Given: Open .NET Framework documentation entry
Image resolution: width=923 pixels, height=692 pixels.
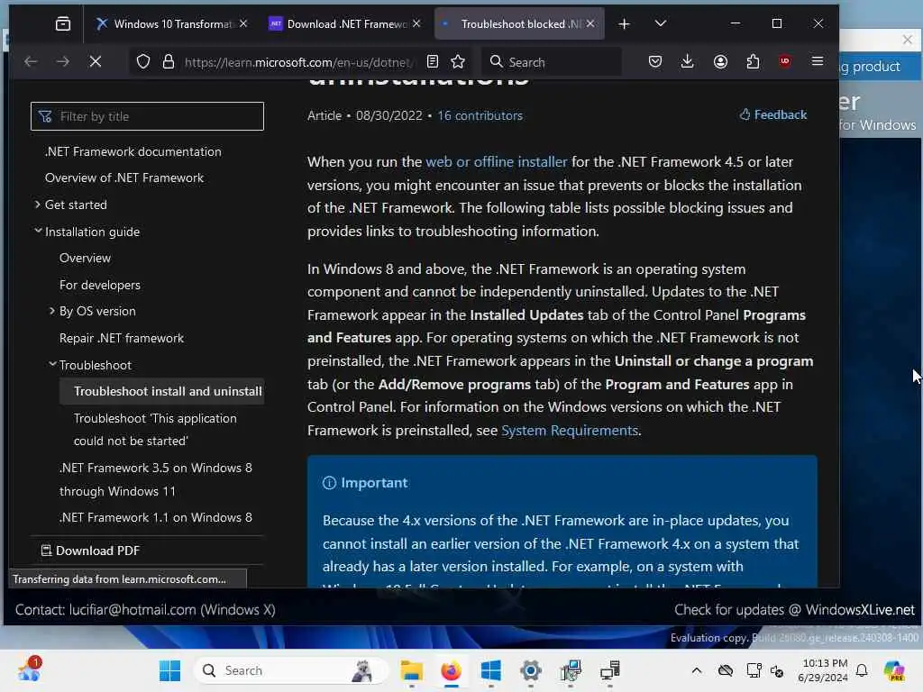Looking at the screenshot, I should pyautogui.click(x=133, y=151).
